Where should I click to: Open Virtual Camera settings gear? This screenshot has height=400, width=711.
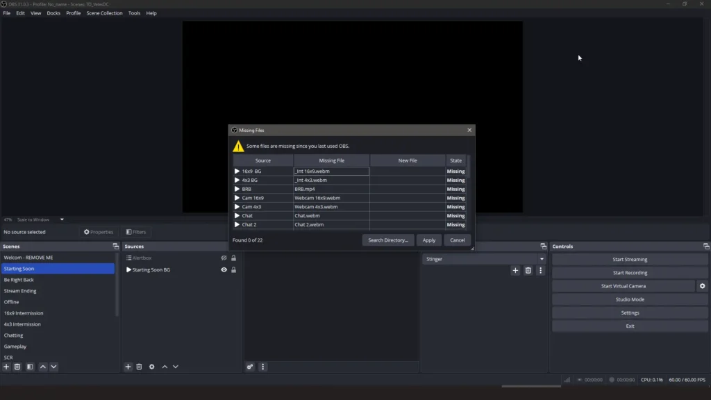point(701,285)
